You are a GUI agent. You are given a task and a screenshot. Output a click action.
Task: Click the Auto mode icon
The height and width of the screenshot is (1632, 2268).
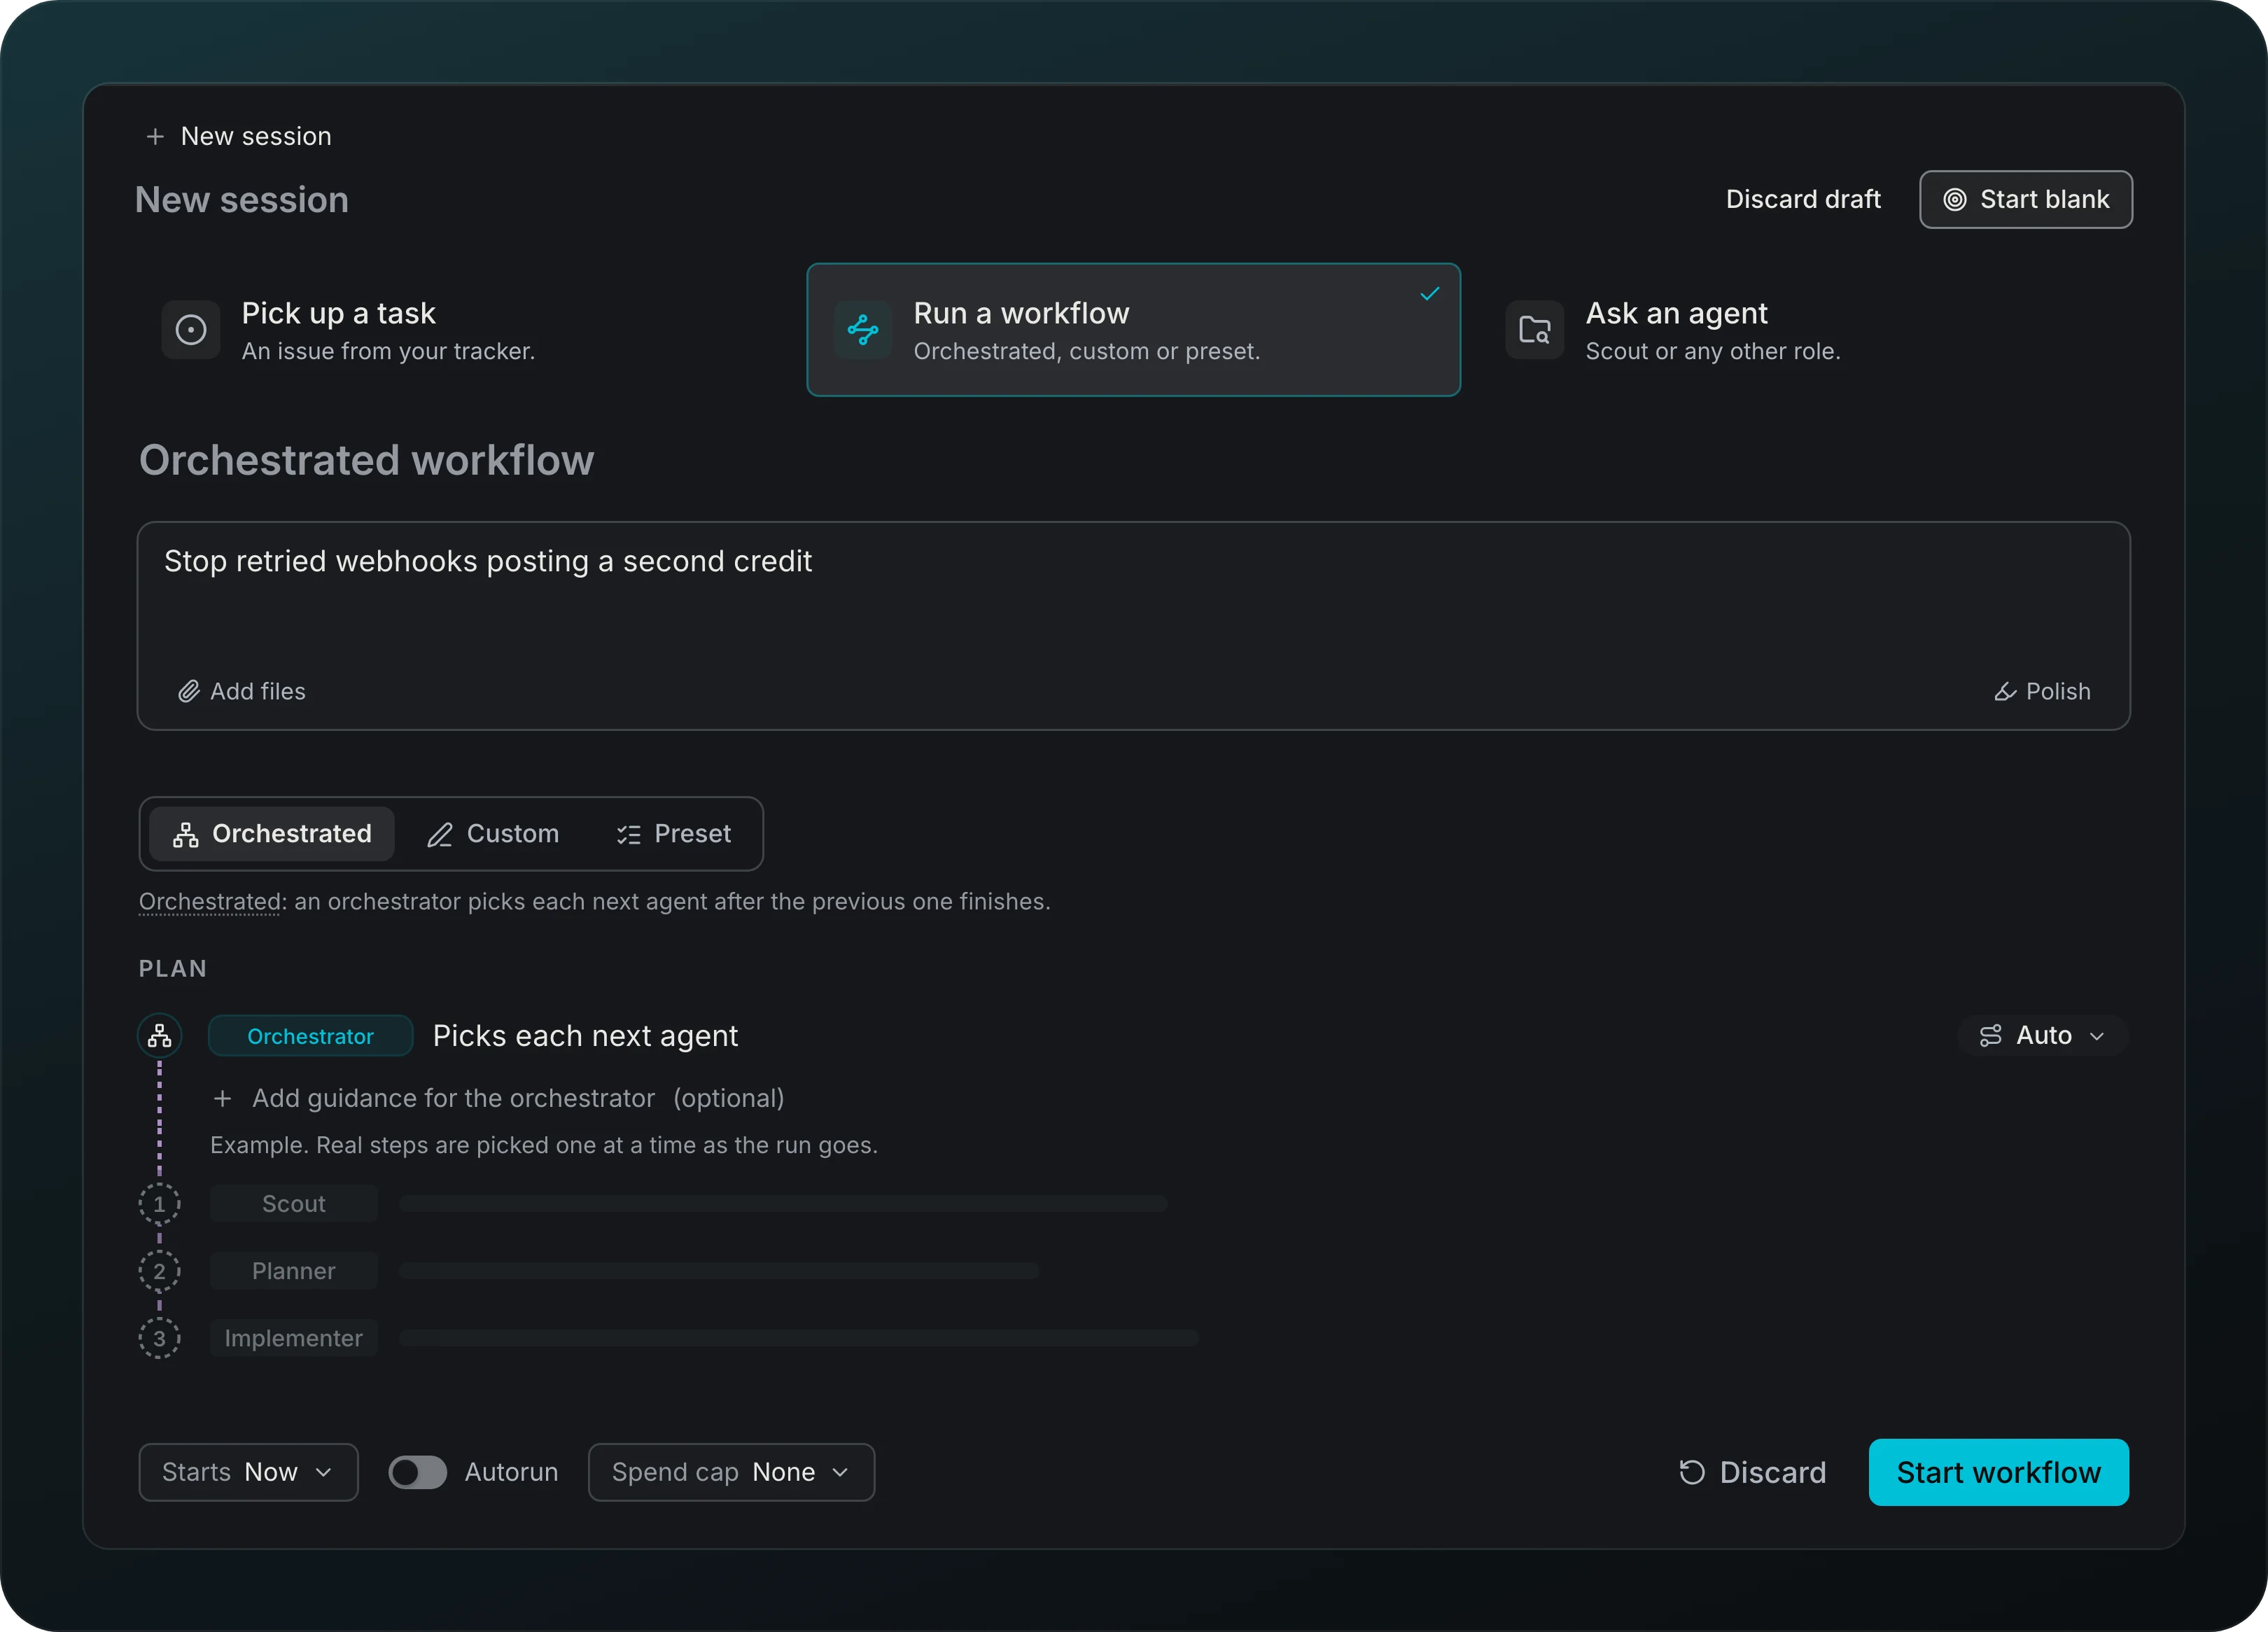(1991, 1035)
